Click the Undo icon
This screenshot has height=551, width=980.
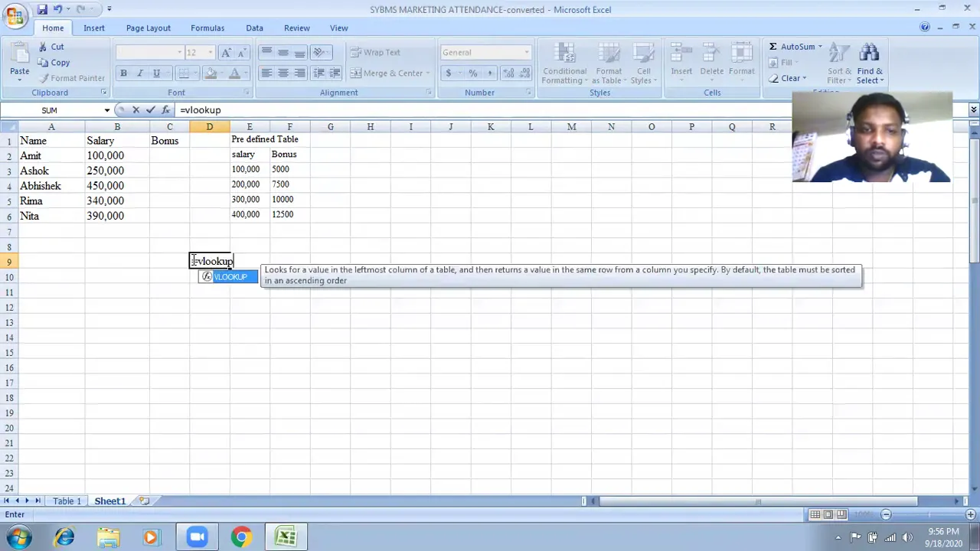tap(58, 9)
